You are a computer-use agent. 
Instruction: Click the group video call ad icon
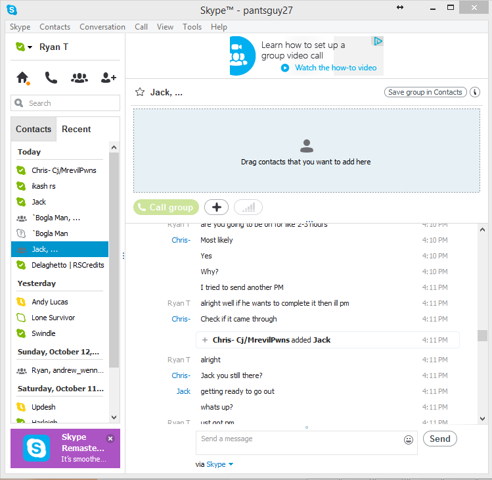tap(242, 56)
